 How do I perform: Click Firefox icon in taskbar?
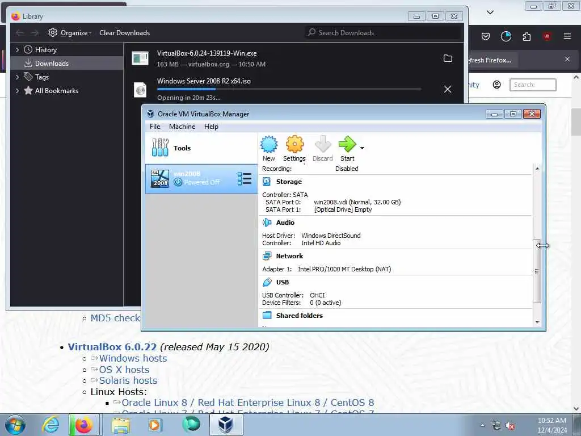(84, 425)
